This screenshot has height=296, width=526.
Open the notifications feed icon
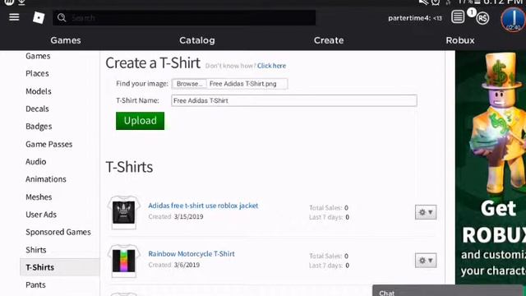pos(458,16)
